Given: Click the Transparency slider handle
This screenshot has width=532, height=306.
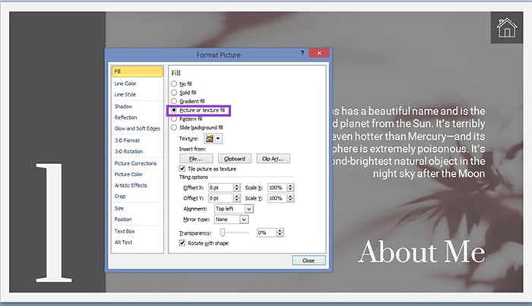Looking at the screenshot, I should point(222,232).
